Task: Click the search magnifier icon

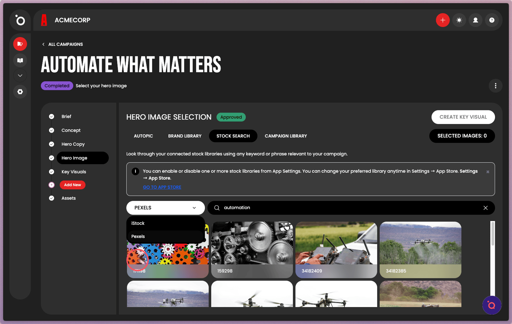Action: tap(217, 208)
